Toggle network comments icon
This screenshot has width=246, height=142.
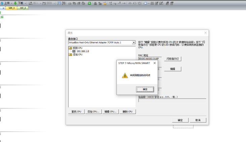(x=161, y=3)
